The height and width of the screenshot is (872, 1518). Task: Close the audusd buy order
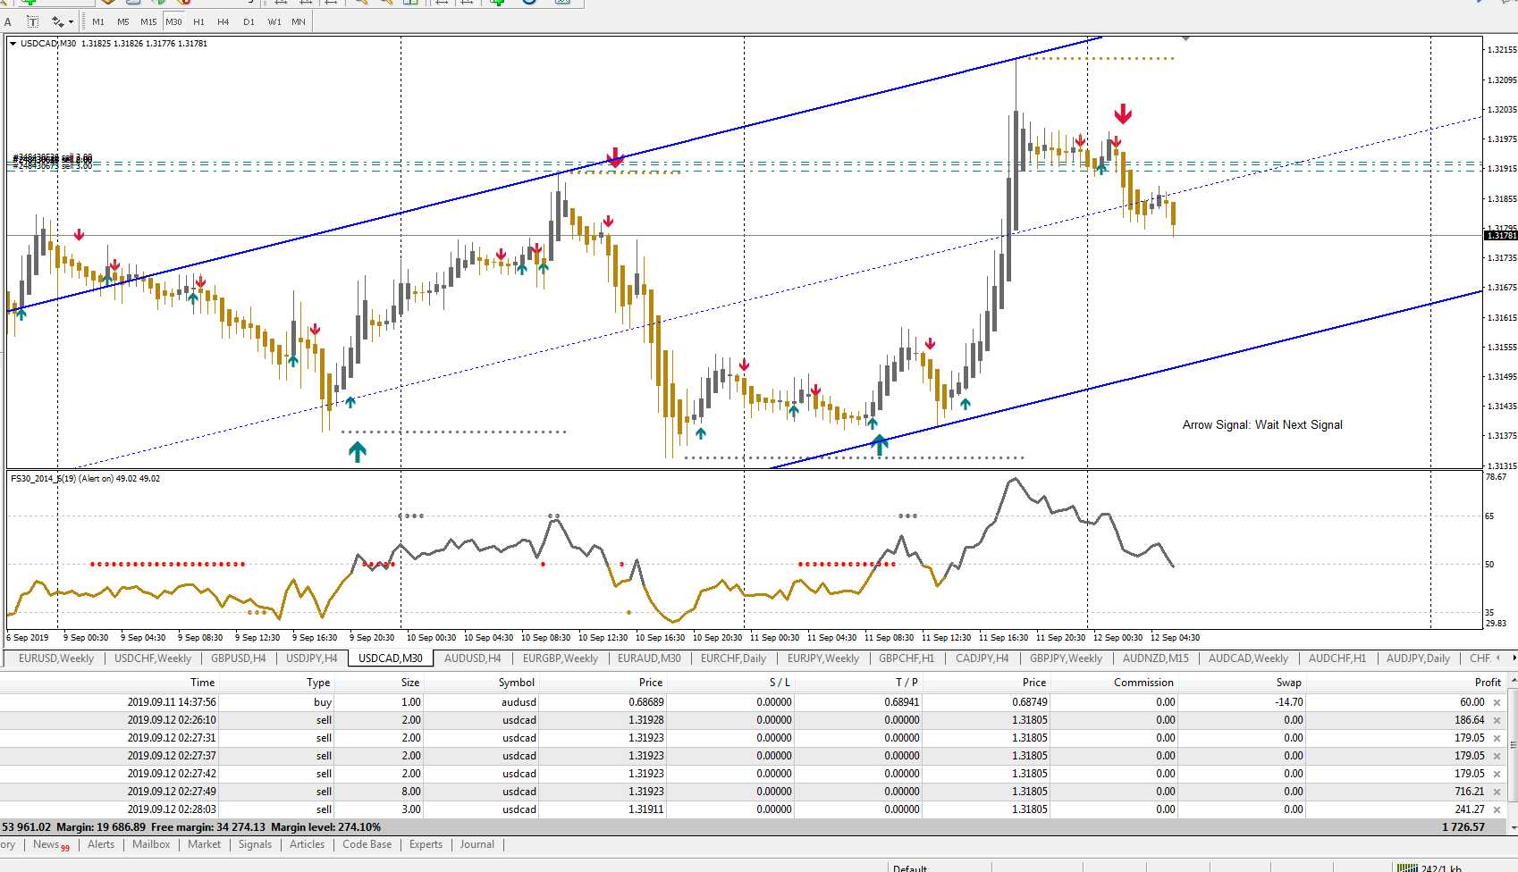pyautogui.click(x=1497, y=702)
